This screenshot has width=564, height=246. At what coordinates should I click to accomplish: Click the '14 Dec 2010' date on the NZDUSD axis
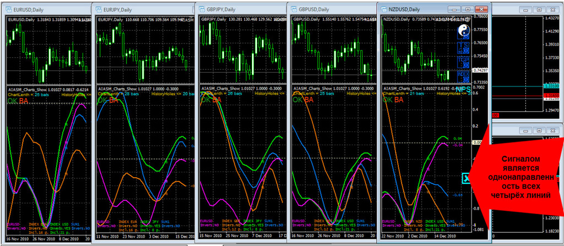point(444,236)
